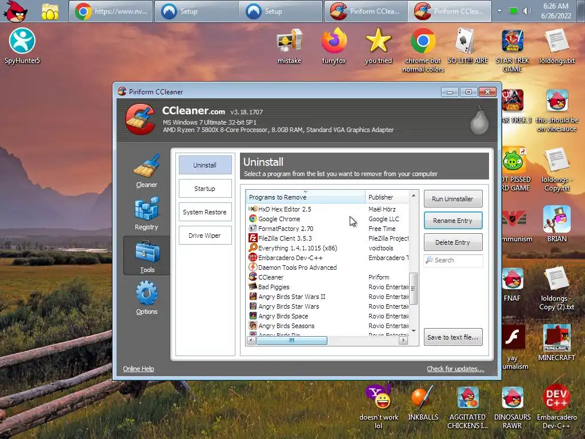The image size is (585, 439).
Task: Click the scroll-left arrow of program list
Action: click(251, 340)
